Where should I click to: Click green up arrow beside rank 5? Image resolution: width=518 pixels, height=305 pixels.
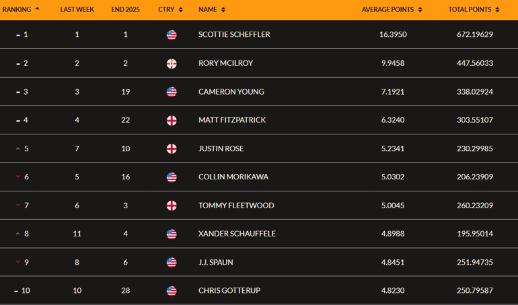18,148
